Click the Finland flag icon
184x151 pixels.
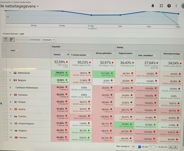pyautogui.click(x=16, y=102)
